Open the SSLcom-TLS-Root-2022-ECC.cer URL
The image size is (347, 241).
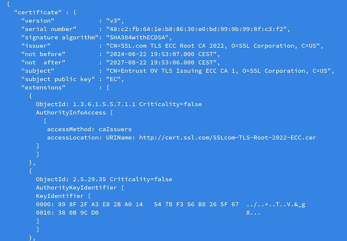click(x=227, y=138)
